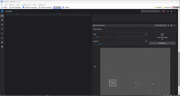Click the Shape-Box.gcode file name
The image size is (180, 96).
(97, 29)
